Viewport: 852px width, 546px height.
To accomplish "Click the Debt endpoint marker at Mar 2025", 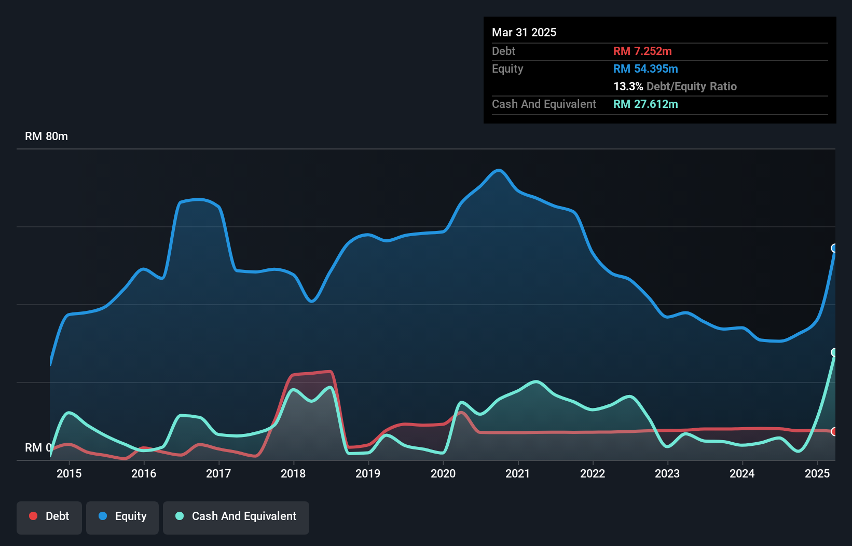I will (834, 431).
